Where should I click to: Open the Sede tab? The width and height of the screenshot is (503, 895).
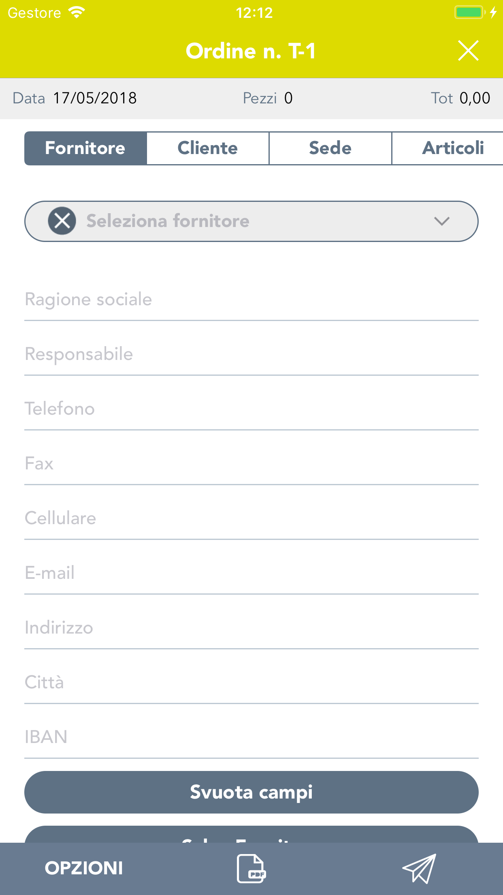pos(330,148)
